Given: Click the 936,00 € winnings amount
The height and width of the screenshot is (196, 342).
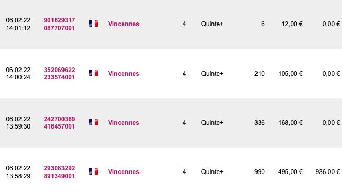Looking at the screenshot, I should tap(328, 172).
